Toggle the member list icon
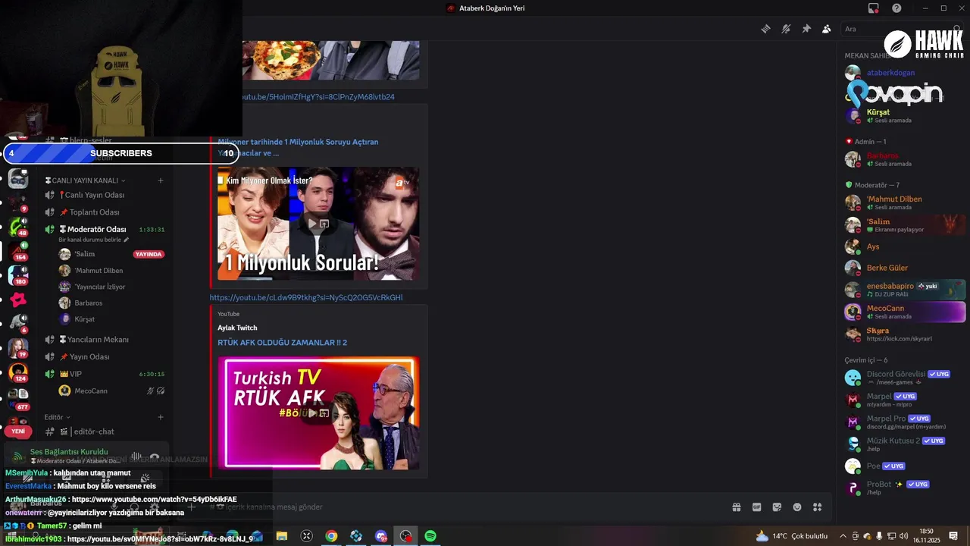The height and width of the screenshot is (546, 970). tap(826, 29)
